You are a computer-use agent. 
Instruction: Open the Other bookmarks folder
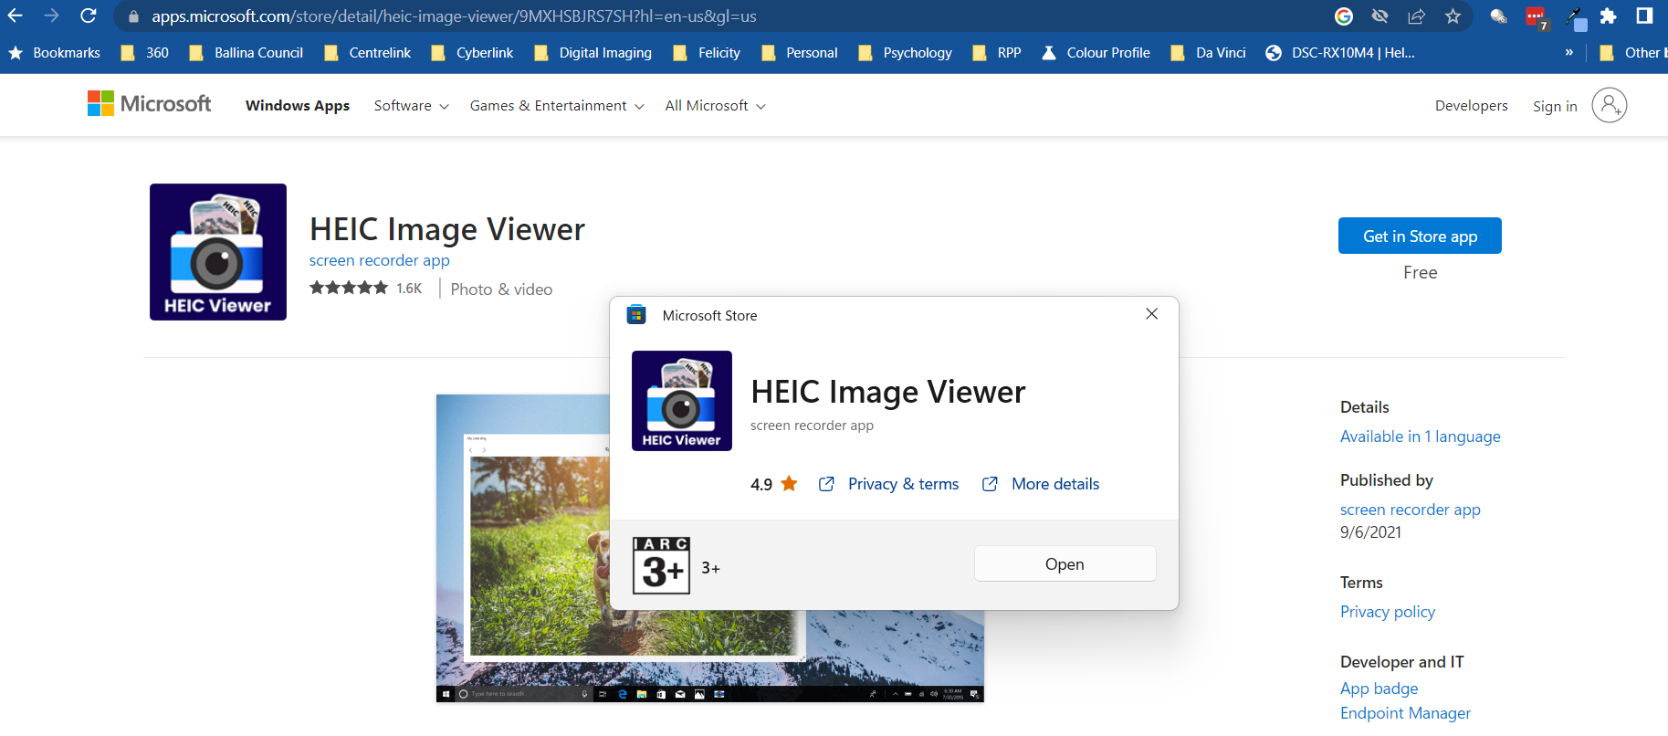click(x=1631, y=53)
